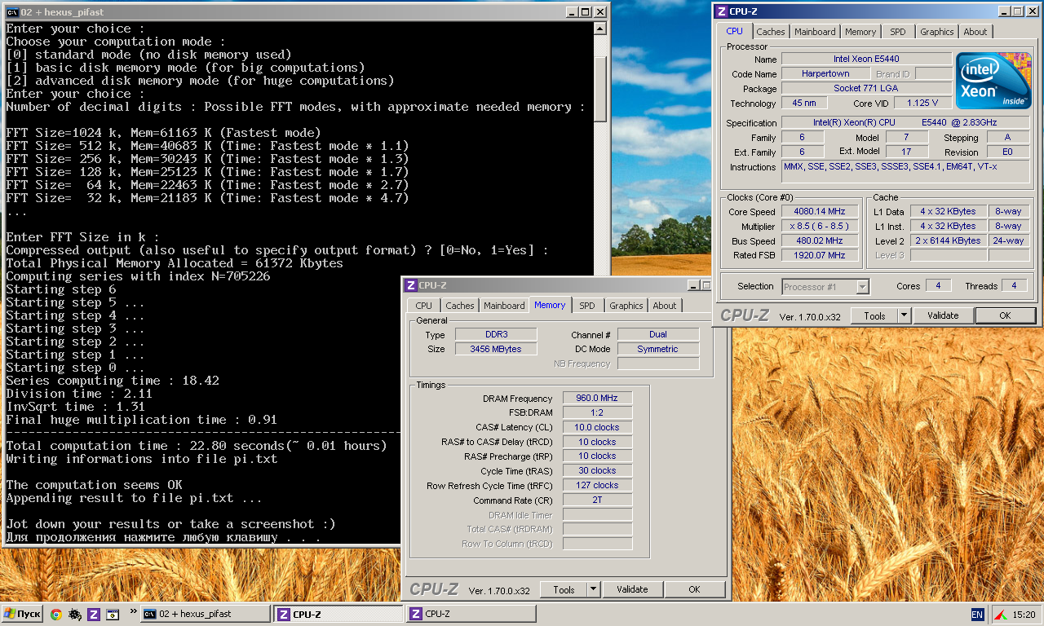Select the last CPU-Z taskbar button
The width and height of the screenshot is (1044, 626).
coord(471,614)
